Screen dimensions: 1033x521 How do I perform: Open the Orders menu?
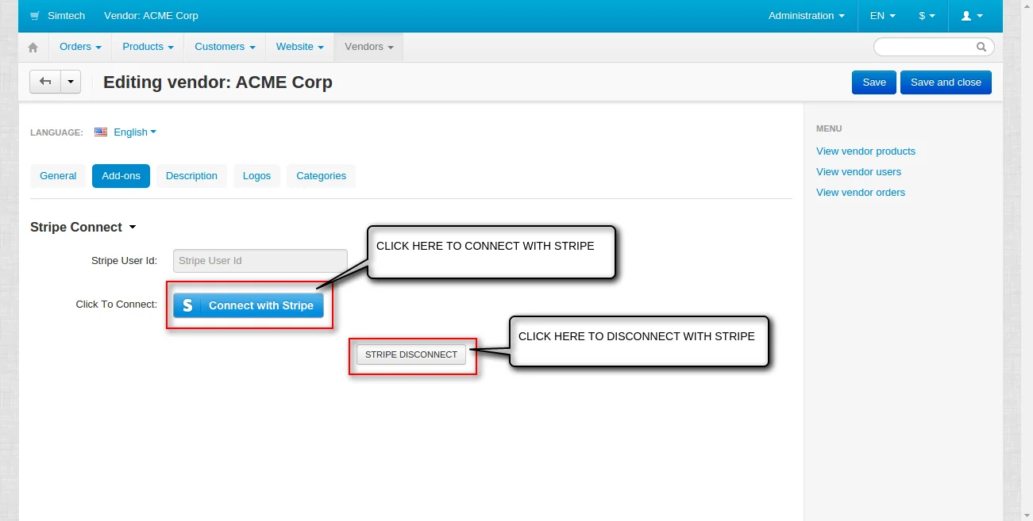[80, 47]
